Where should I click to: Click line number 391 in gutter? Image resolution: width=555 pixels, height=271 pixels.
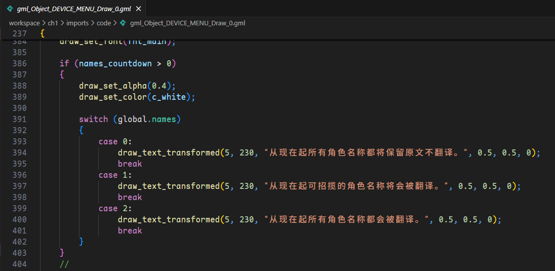(x=19, y=120)
